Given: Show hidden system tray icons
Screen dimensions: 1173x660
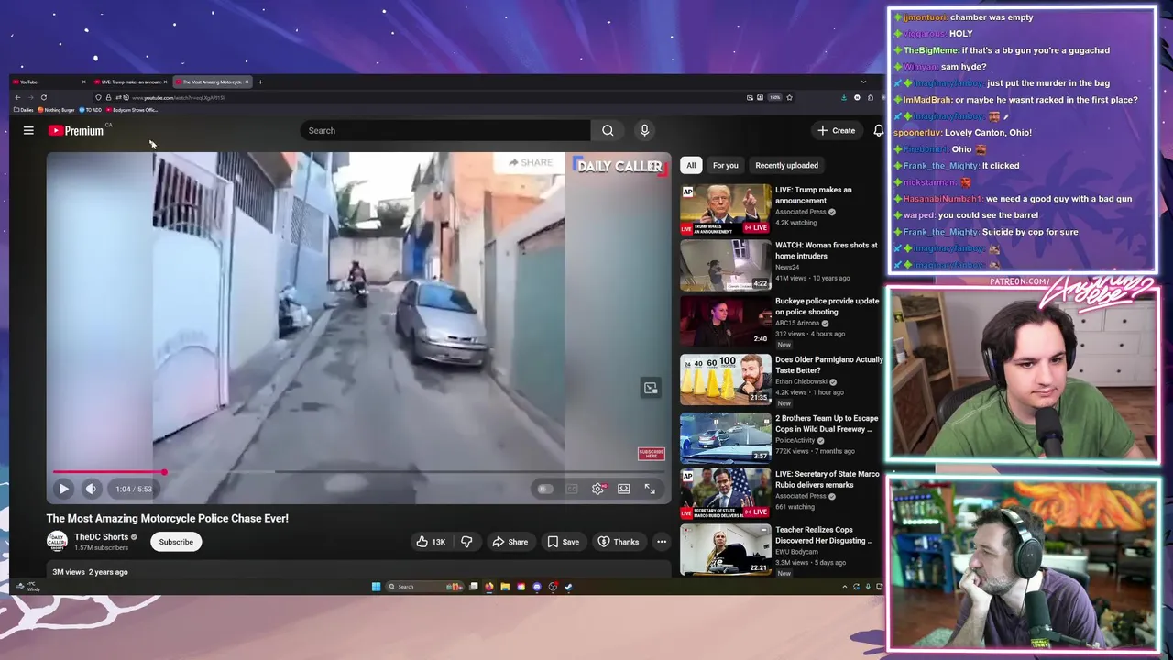Looking at the screenshot, I should [x=845, y=587].
